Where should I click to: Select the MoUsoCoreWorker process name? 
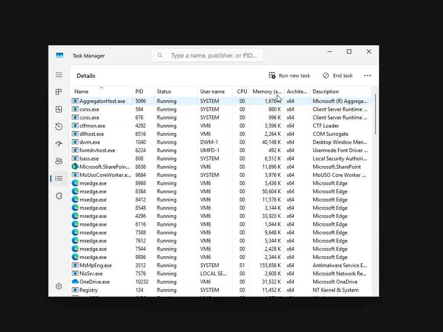pyautogui.click(x=105, y=175)
